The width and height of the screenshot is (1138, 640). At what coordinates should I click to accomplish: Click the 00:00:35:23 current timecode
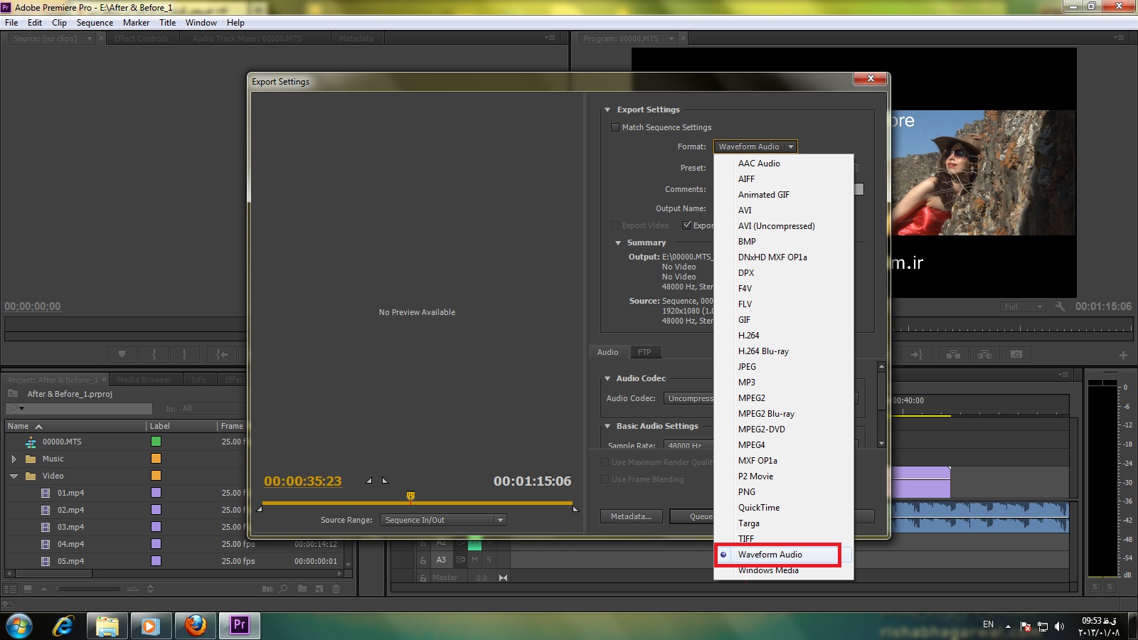click(x=302, y=481)
